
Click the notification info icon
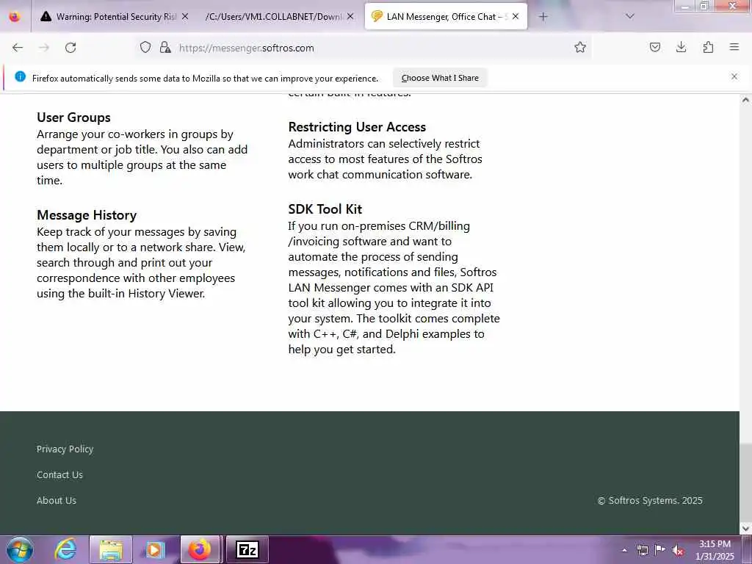(x=20, y=76)
